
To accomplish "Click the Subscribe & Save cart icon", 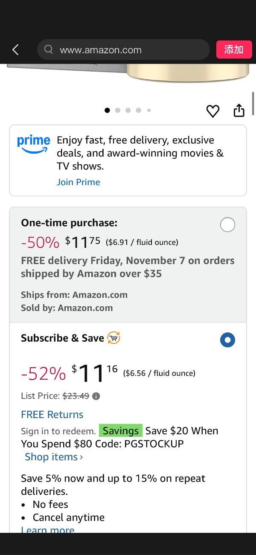I will [x=113, y=338].
